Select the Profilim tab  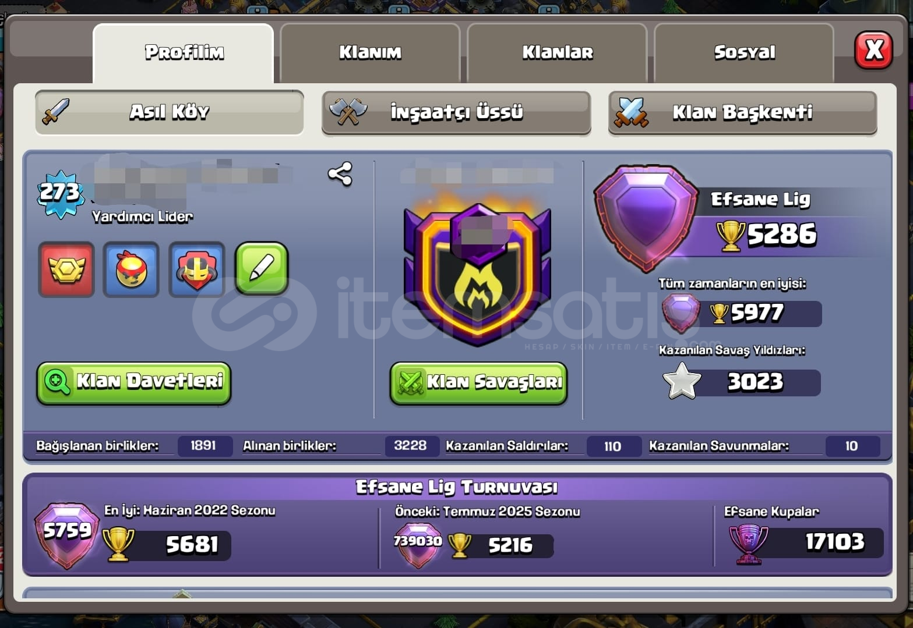[x=184, y=53]
